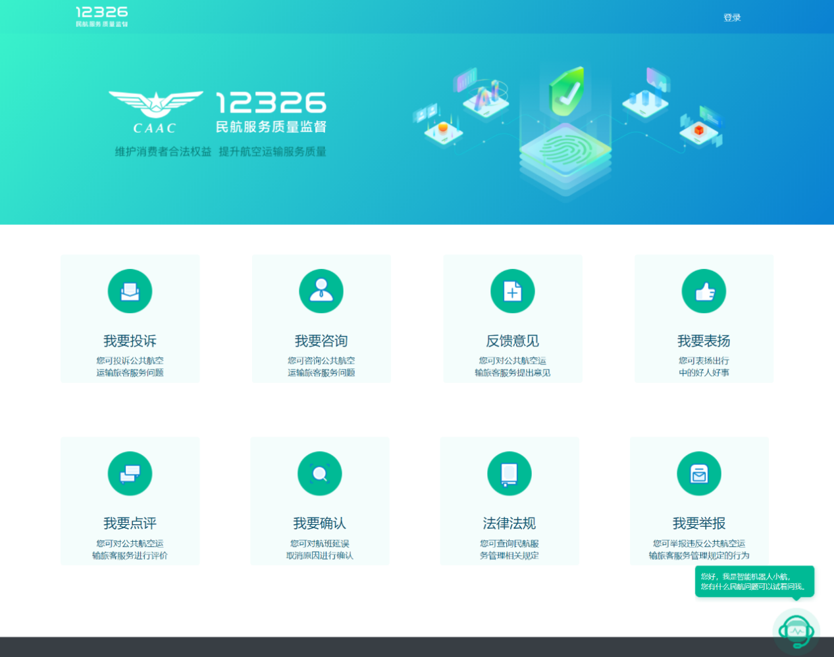Click the 我要咨询 person icon

(x=321, y=291)
